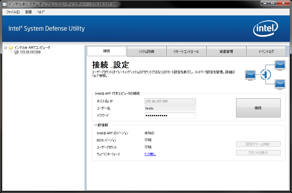
Task: Open the ファイル(F) menu
Action: [x=13, y=12]
